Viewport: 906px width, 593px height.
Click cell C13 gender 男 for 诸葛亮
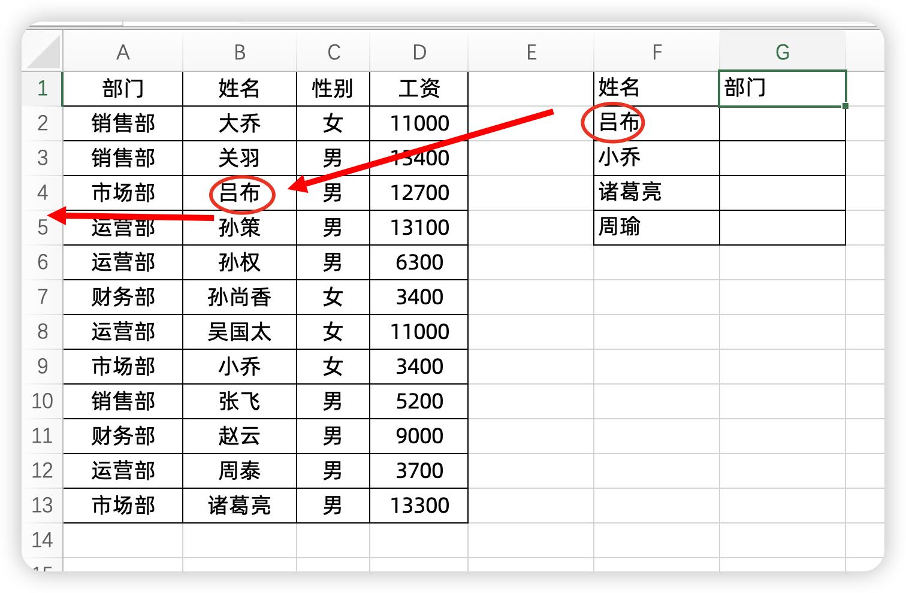(333, 506)
